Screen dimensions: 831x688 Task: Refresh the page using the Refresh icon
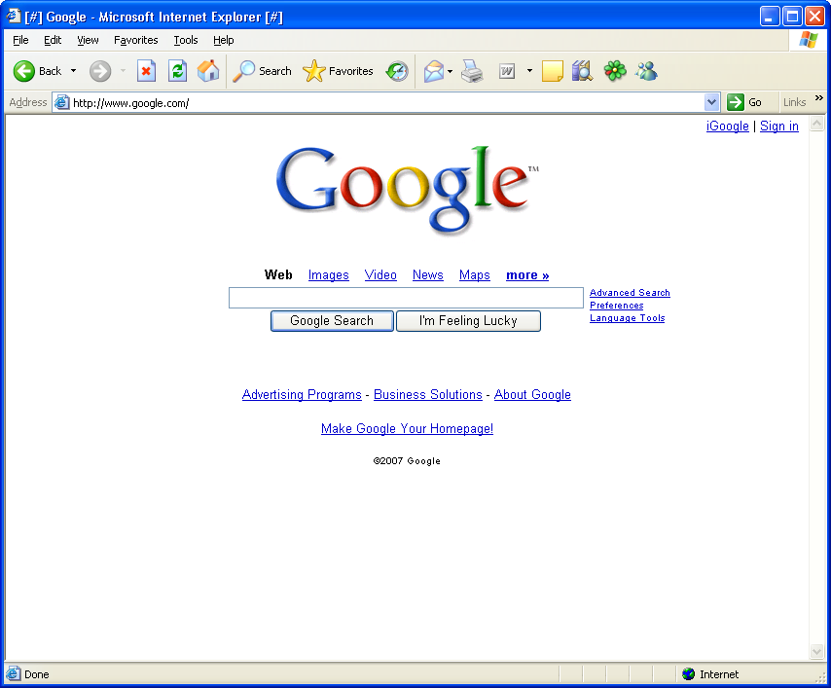pyautogui.click(x=177, y=71)
